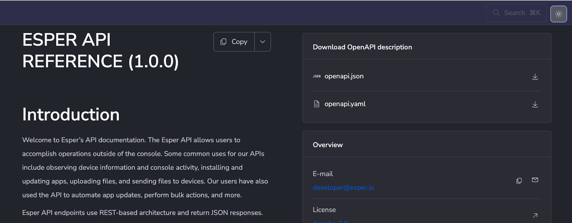Click the Introduction heading
This screenshot has height=223, width=572.
71,115
